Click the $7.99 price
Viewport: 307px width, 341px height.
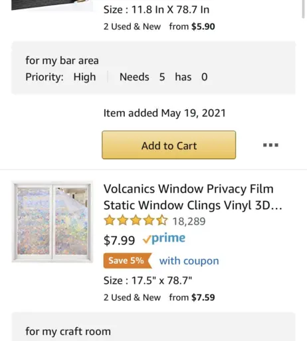coord(119,240)
